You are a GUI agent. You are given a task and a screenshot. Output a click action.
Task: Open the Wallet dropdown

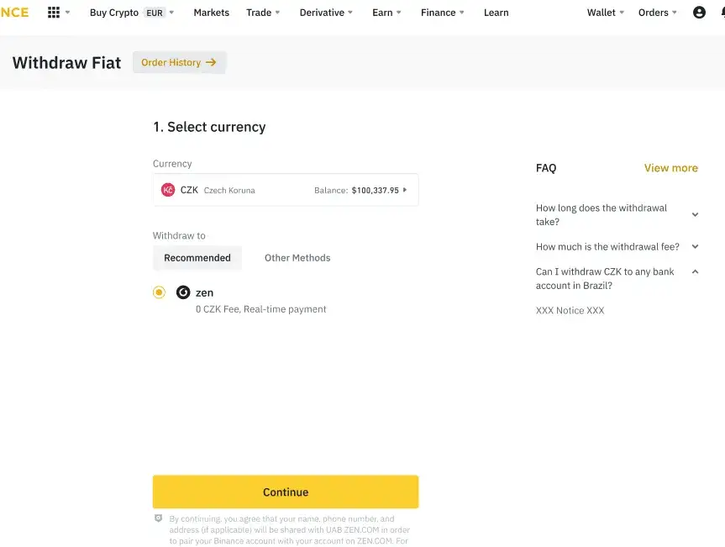(x=602, y=13)
